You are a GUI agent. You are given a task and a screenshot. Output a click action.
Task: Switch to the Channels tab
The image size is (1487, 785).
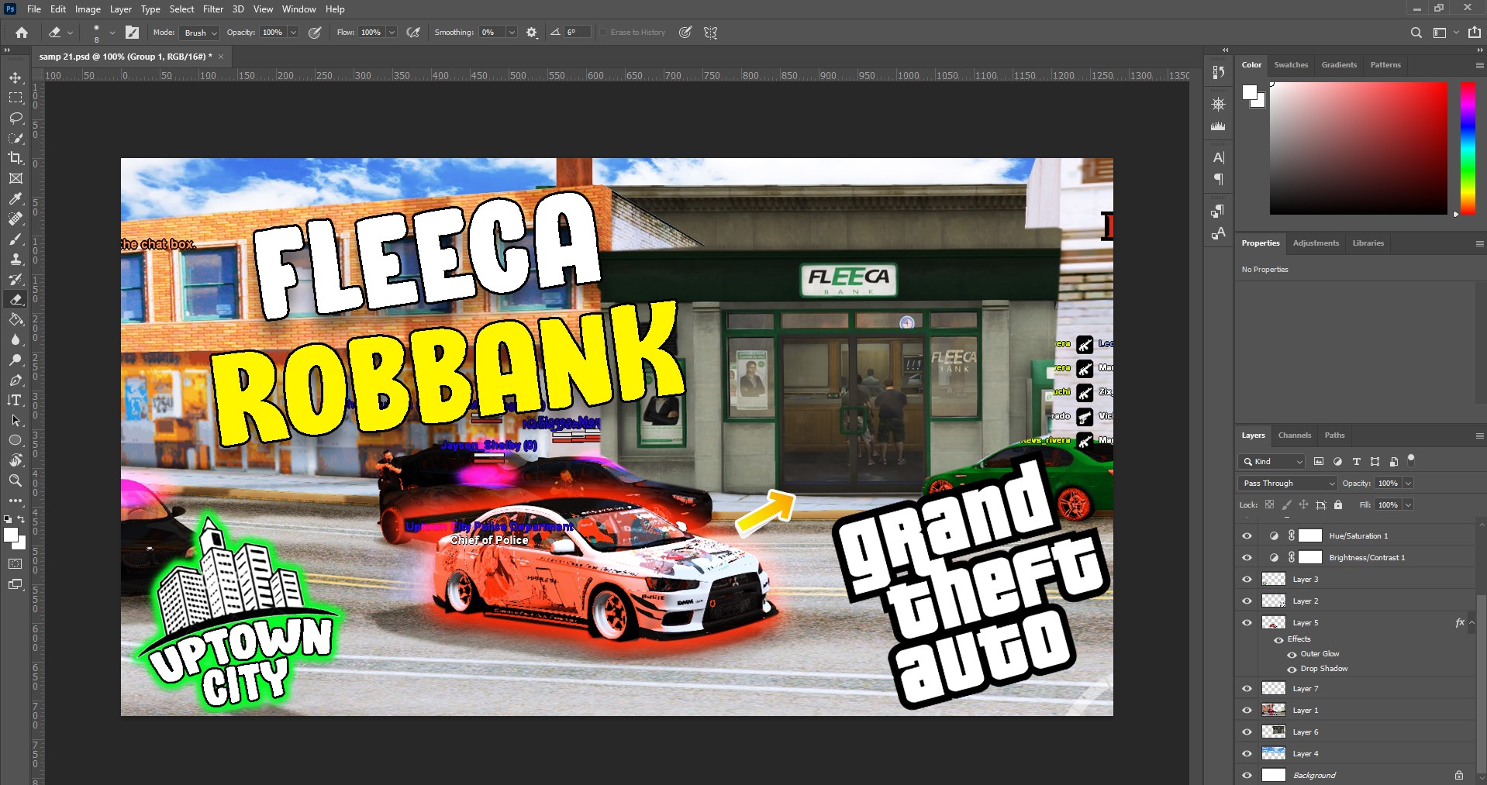[1295, 436]
